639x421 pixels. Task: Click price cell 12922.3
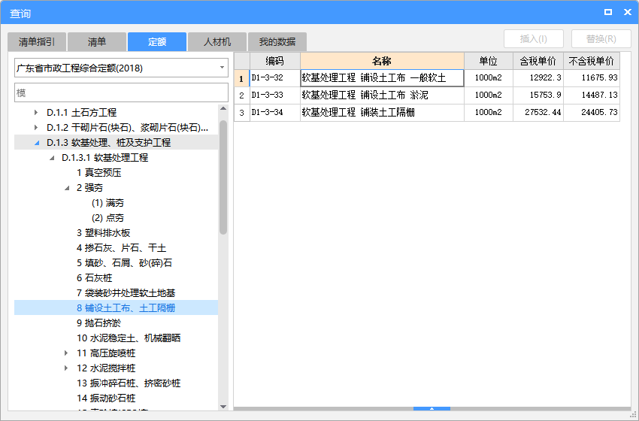click(x=538, y=78)
